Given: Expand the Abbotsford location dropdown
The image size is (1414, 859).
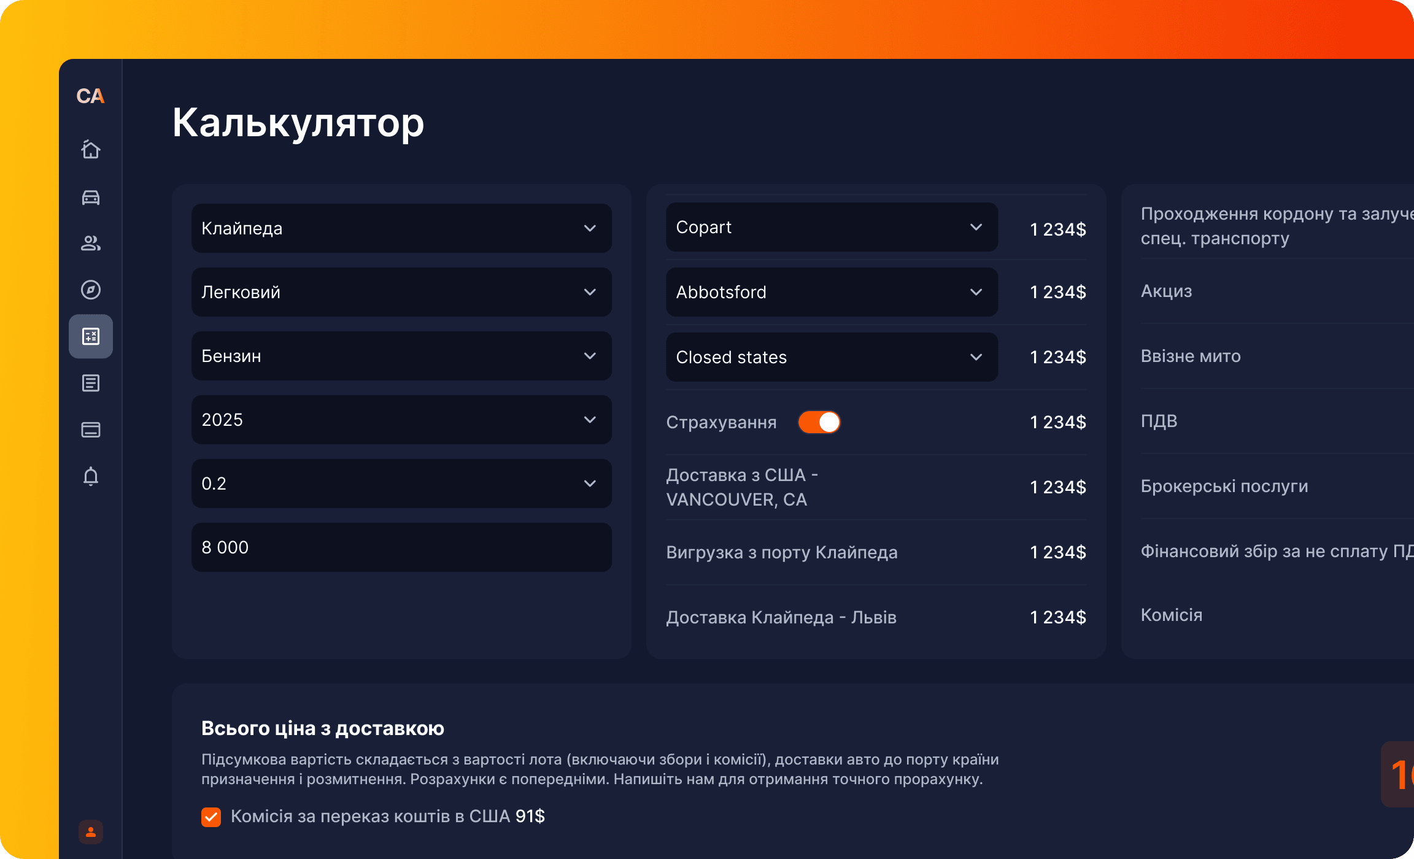Looking at the screenshot, I should tap(832, 292).
